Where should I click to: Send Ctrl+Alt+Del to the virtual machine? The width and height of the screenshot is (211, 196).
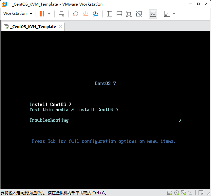[62, 14]
